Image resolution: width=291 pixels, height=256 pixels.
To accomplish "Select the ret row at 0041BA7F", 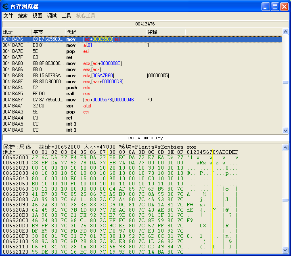I will (142, 57).
